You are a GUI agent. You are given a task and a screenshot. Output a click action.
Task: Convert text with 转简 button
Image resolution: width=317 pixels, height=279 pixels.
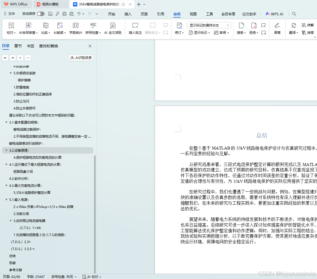308,33
